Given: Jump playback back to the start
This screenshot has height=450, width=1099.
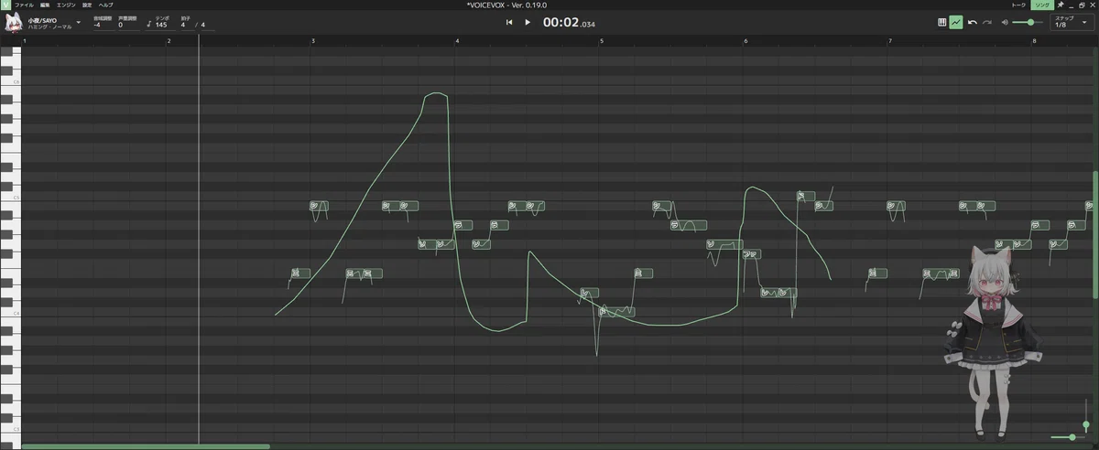Looking at the screenshot, I should pyautogui.click(x=509, y=22).
